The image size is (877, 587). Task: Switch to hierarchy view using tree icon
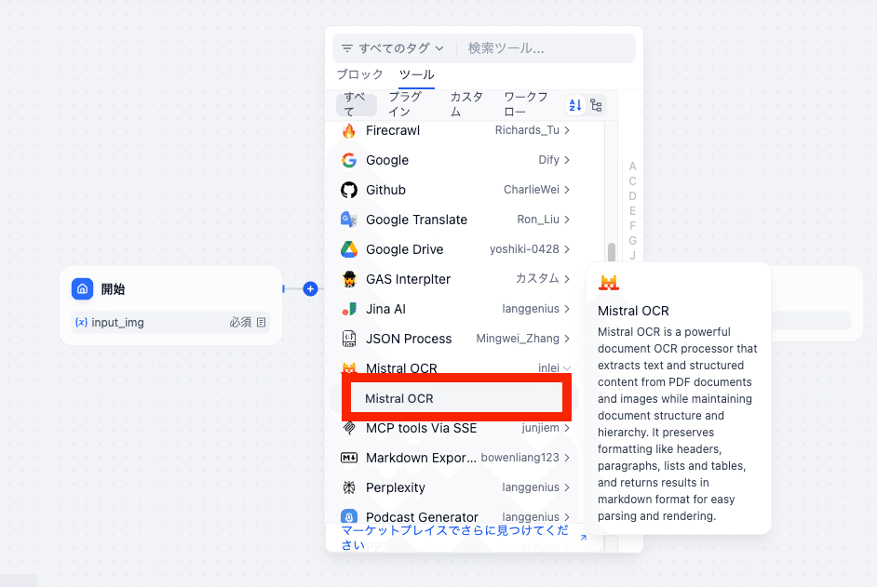coord(596,105)
